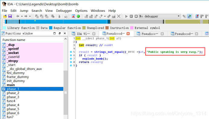Open the Help menu
The height and width of the screenshot is (119, 209).
[x=112, y=11]
